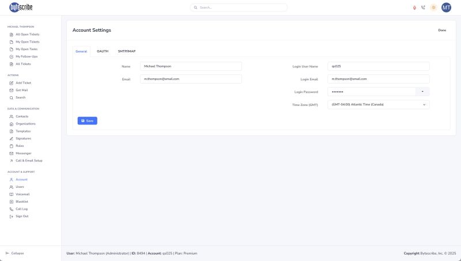The image size is (461, 261).
Task: Focus the top Search box
Action: point(239,7)
